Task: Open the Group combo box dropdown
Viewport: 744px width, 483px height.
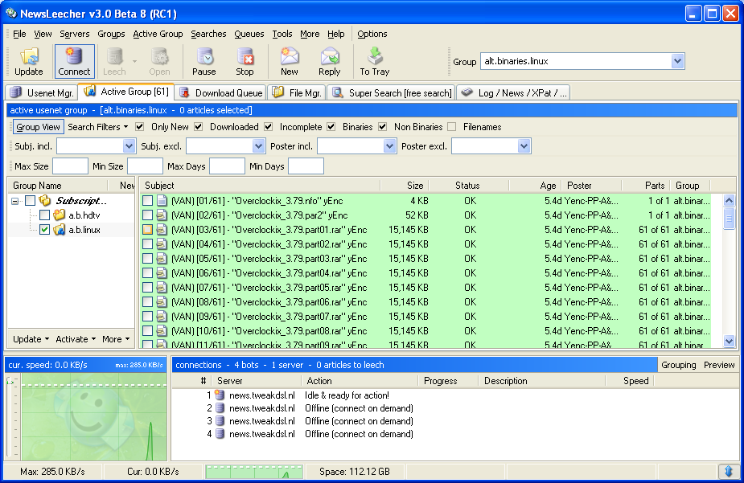Action: (x=677, y=61)
